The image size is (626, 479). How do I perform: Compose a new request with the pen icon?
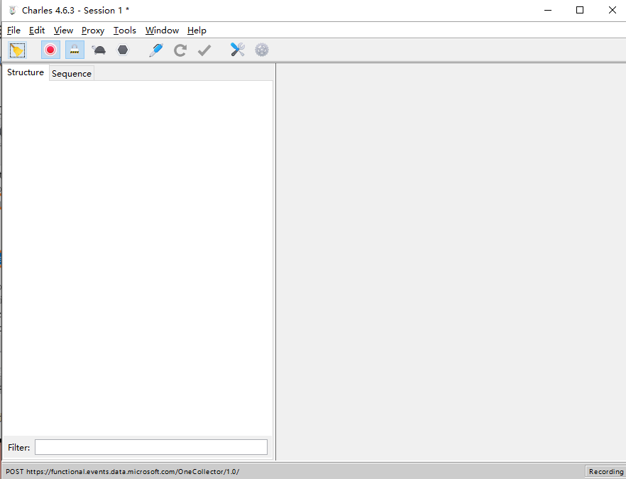(156, 50)
